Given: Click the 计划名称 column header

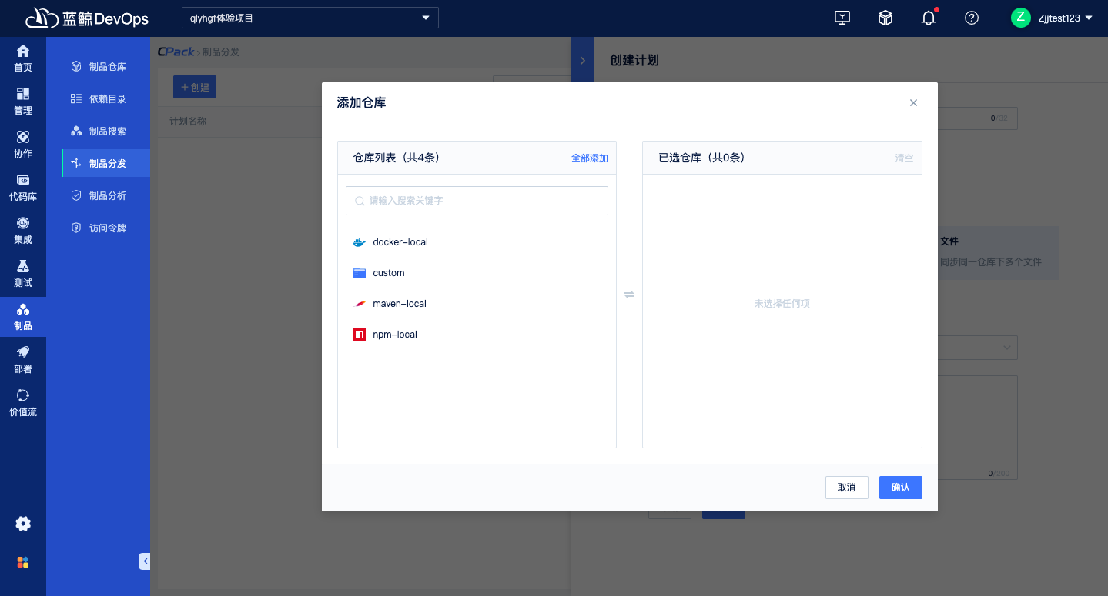Looking at the screenshot, I should click(188, 122).
